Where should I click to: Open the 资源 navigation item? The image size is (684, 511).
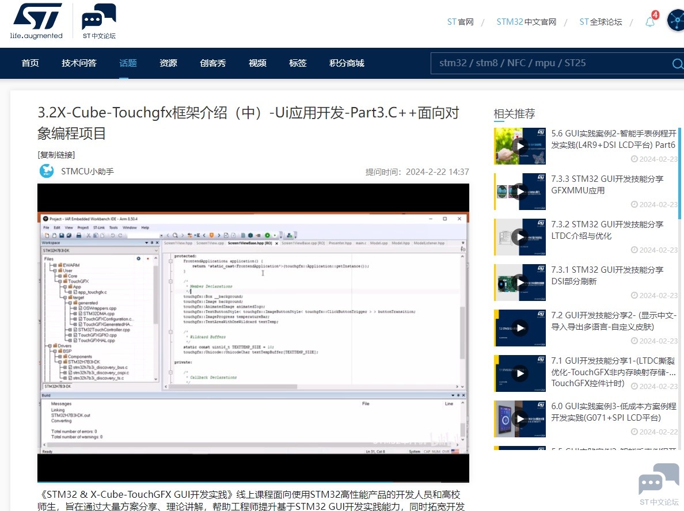pyautogui.click(x=168, y=63)
